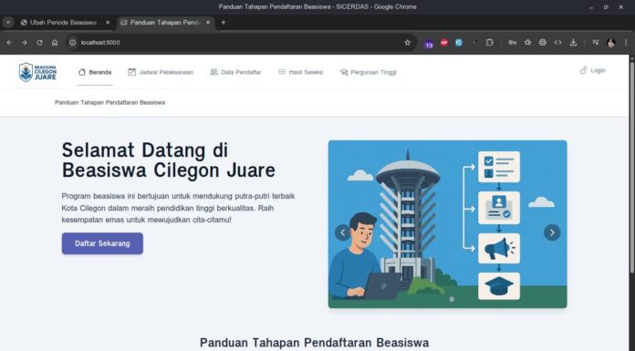This screenshot has width=635, height=351.
Task: Open the blue extension icon
Action: [x=459, y=43]
